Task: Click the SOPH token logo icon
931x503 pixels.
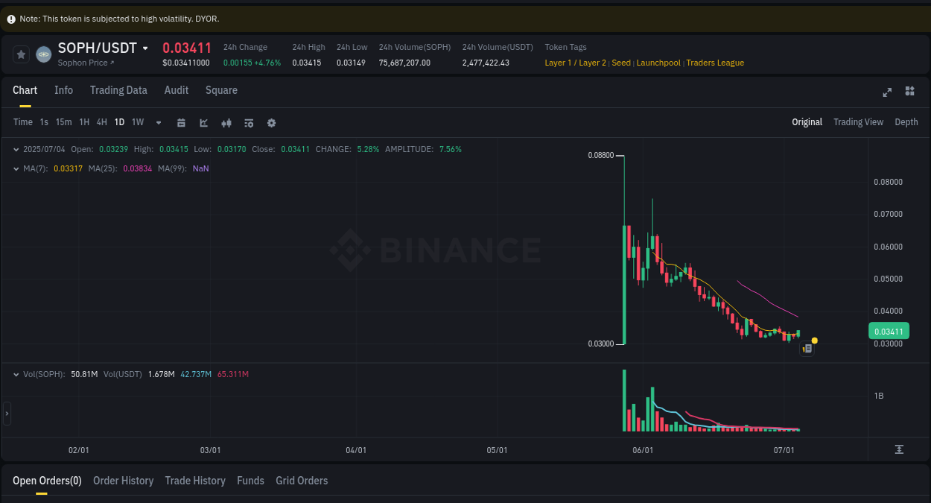Action: tap(42, 54)
